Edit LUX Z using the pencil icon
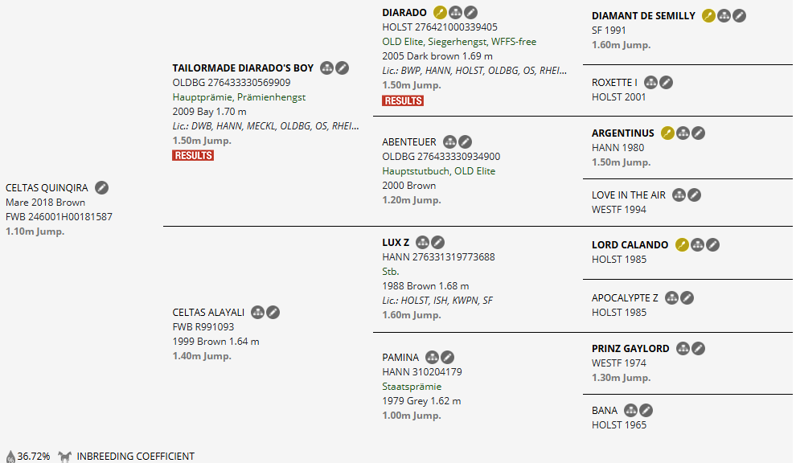Image resolution: width=796 pixels, height=463 pixels. point(437,242)
